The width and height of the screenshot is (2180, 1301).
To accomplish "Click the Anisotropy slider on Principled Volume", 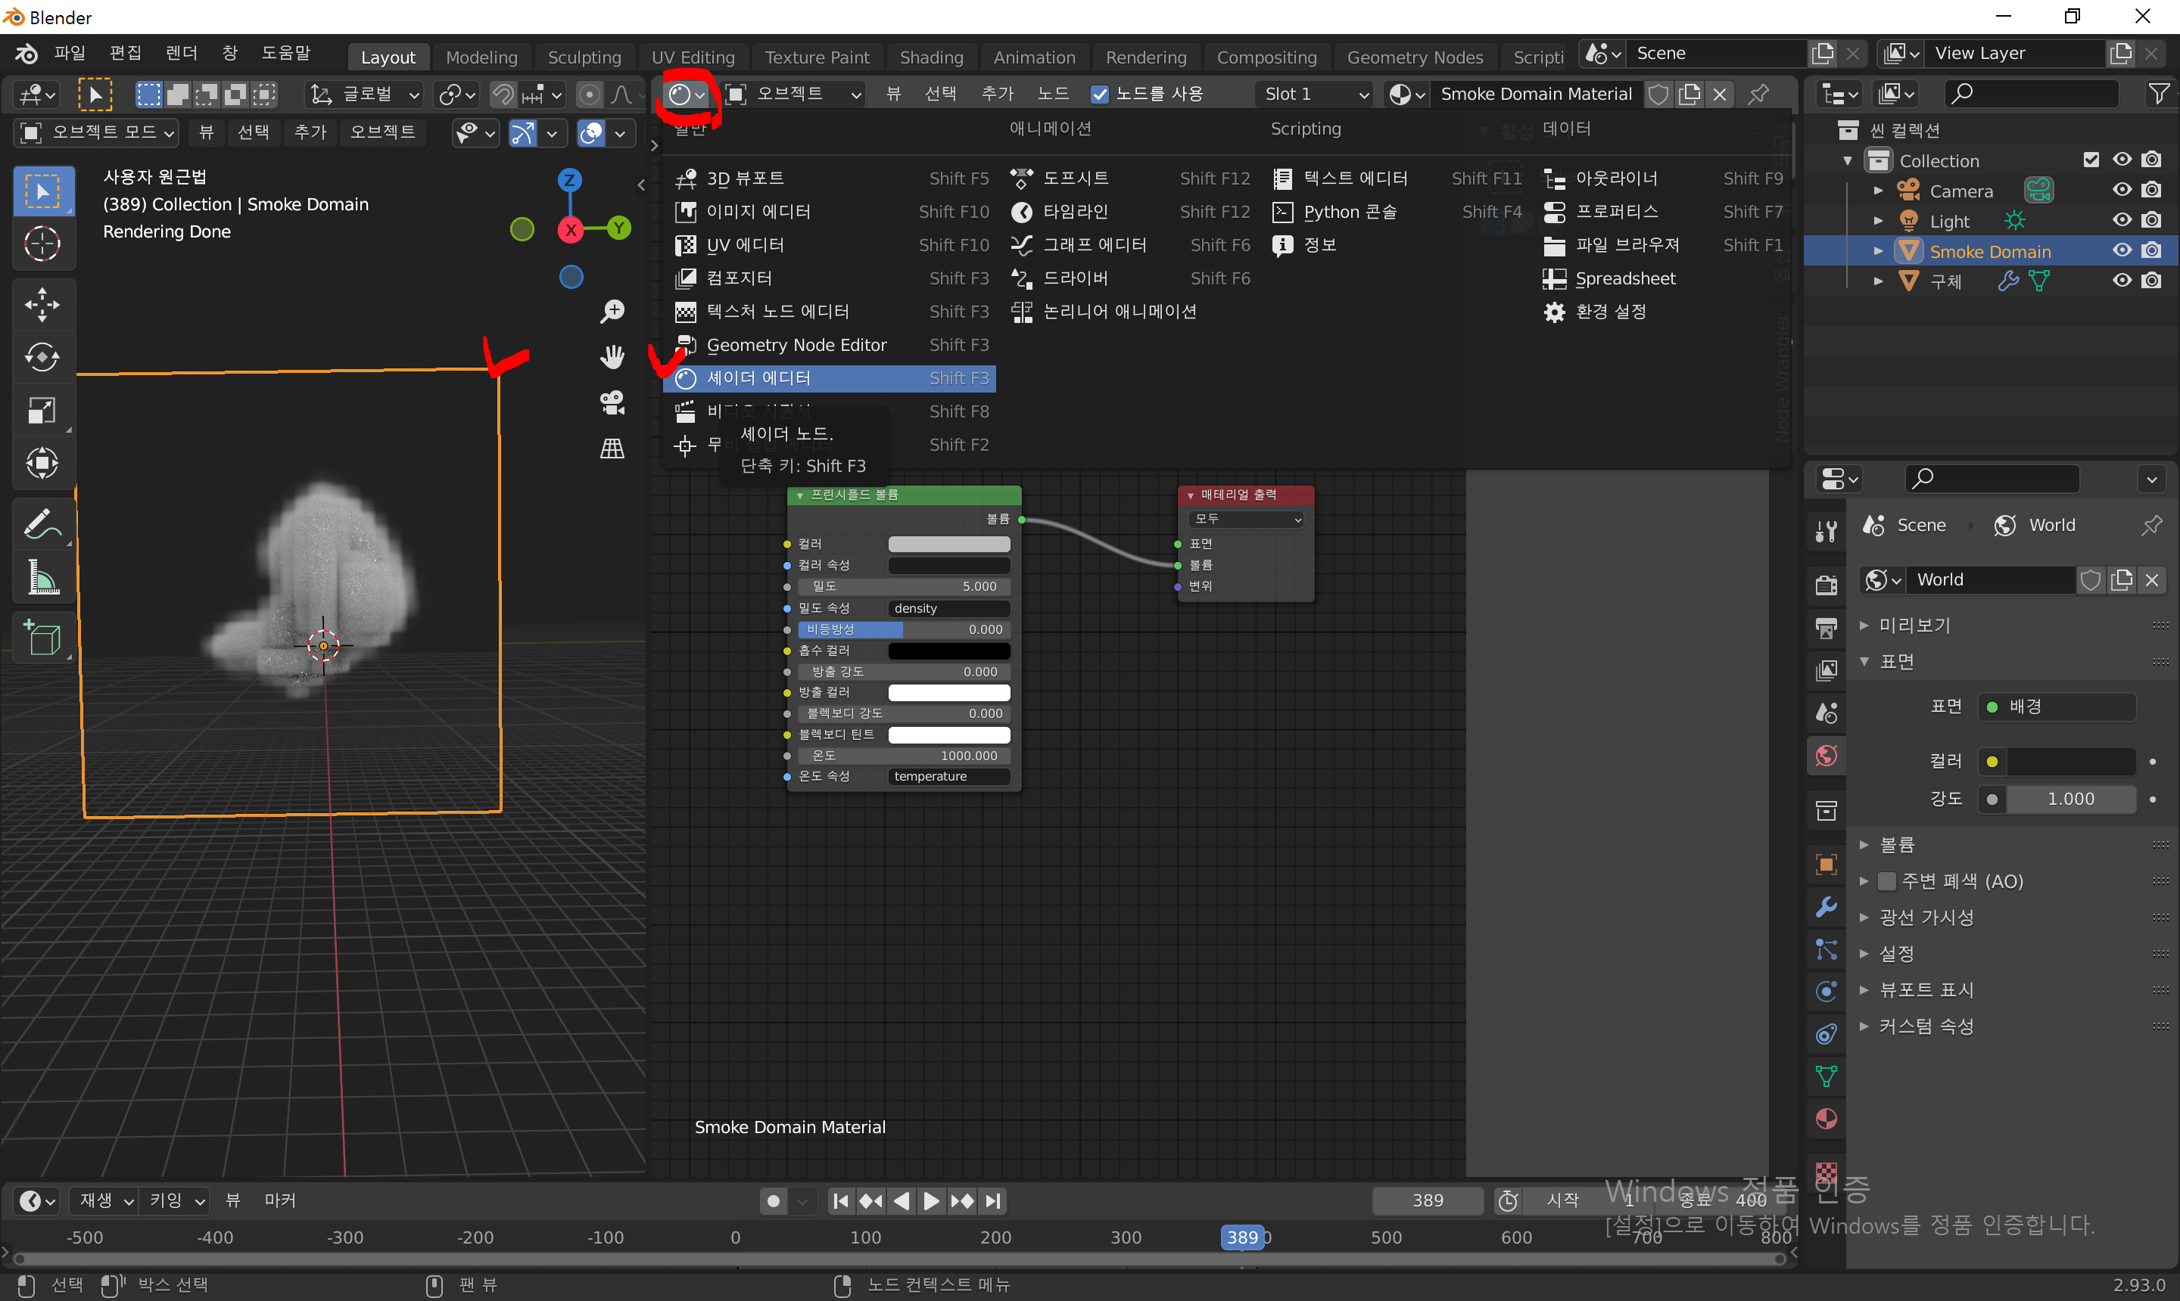I will pos(904,629).
